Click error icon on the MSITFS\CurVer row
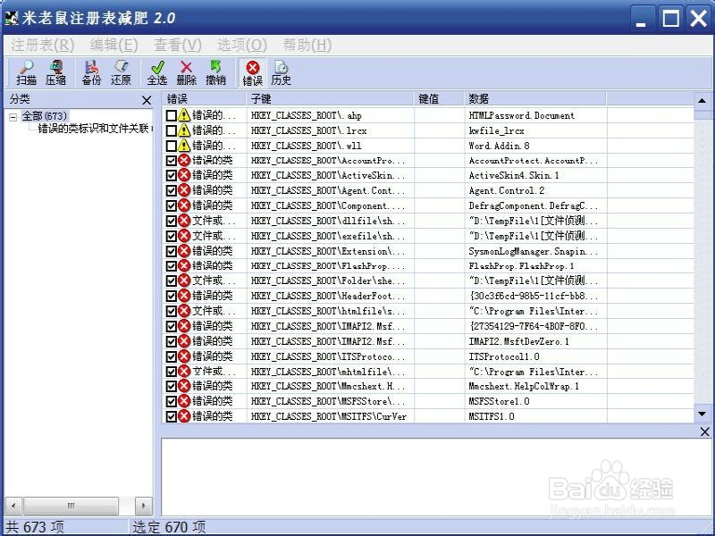Viewport: 715px width, 536px height. pos(184,416)
